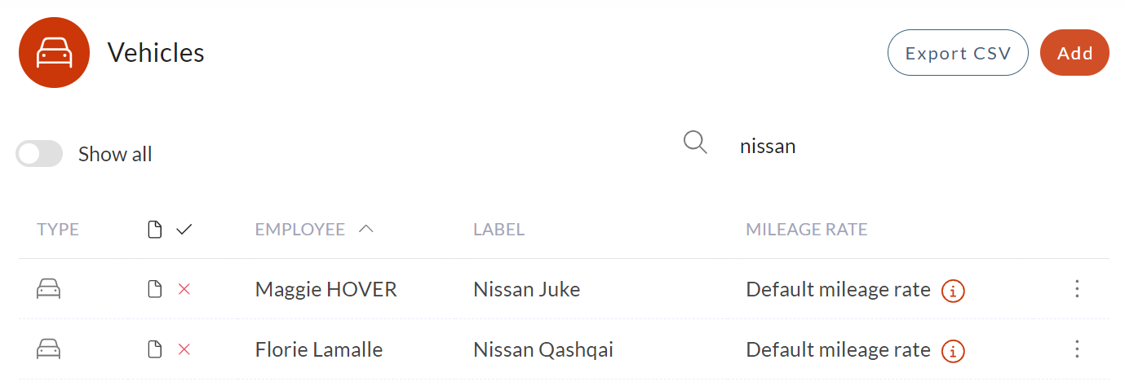Image resolution: width=1125 pixels, height=386 pixels.
Task: Click the document icon in Nissan Juke row
Action: tap(154, 289)
